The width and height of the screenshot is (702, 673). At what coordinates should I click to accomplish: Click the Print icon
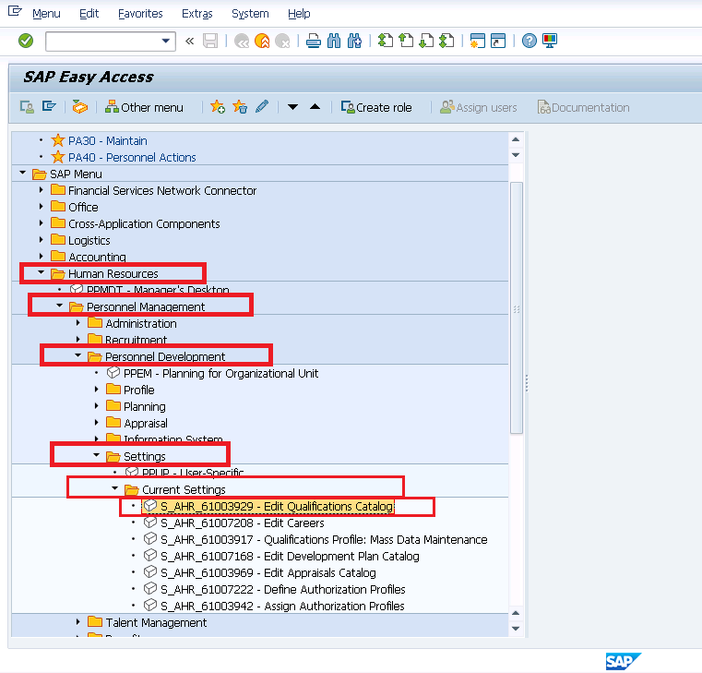(314, 41)
